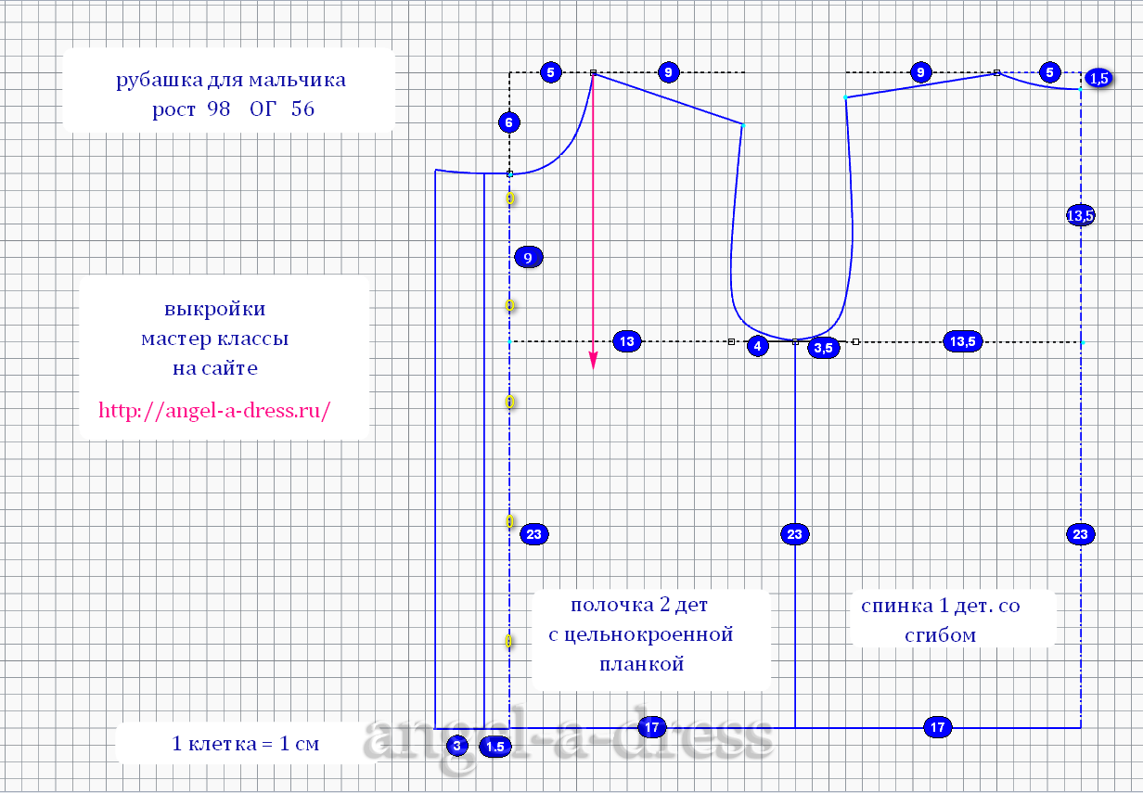Open the angel-a-dress.ru pink hyperlink
This screenshot has height=793, width=1143.
click(x=214, y=410)
